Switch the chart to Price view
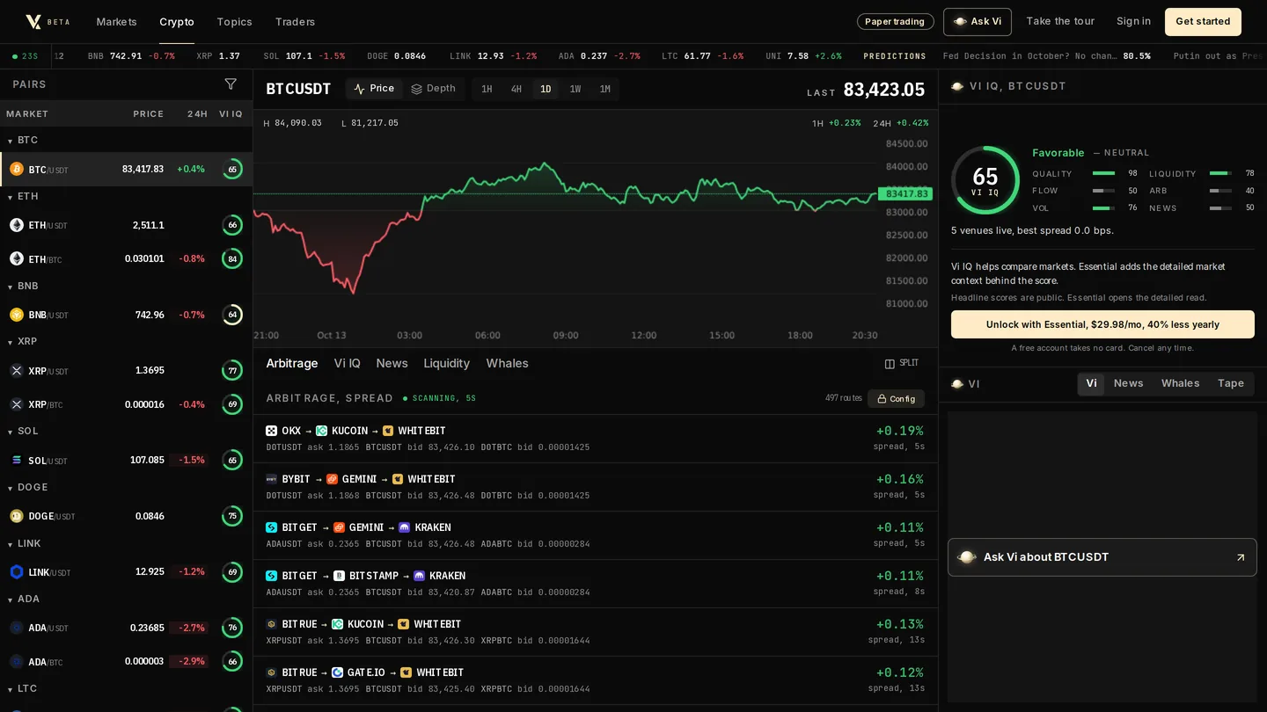This screenshot has height=712, width=1267. pyautogui.click(x=374, y=89)
